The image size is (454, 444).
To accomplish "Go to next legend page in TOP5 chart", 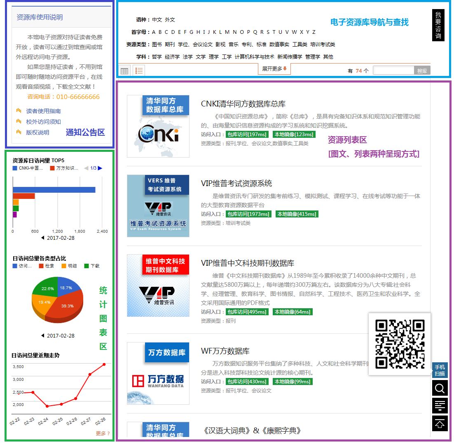I will 100,168.
